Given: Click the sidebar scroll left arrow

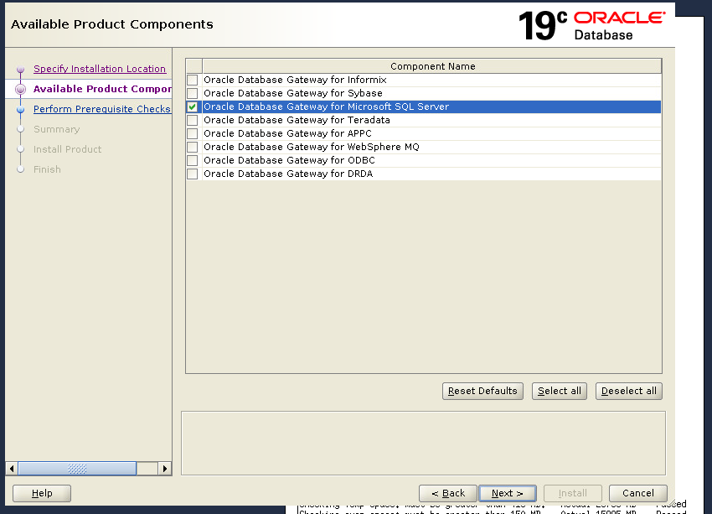Looking at the screenshot, I should pos(12,468).
